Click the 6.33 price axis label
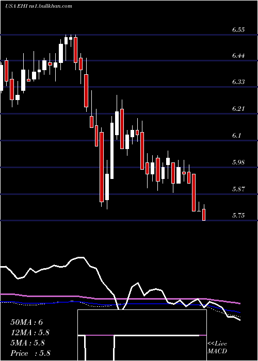This screenshot has width=258, height=361. click(238, 82)
